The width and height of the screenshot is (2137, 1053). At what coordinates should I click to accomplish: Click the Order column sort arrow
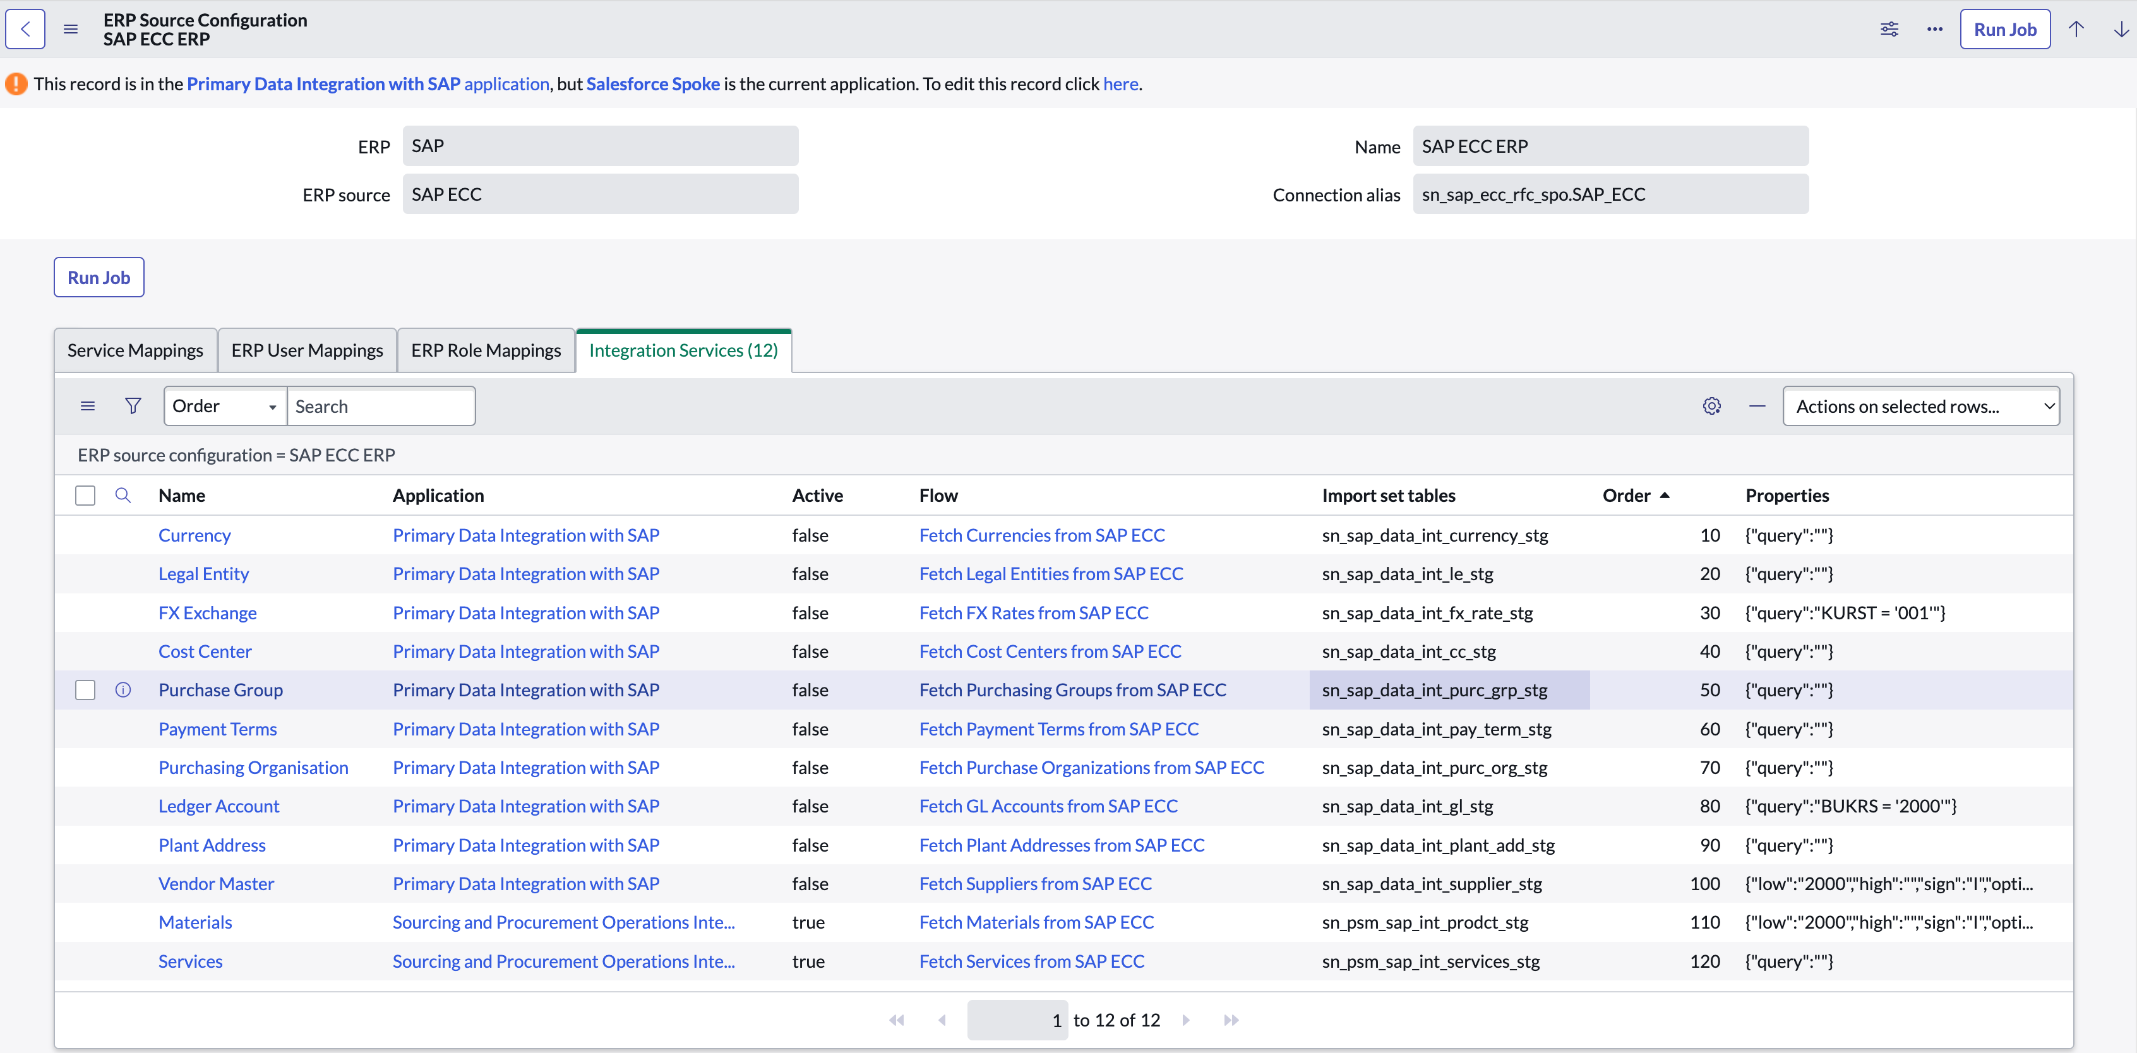tap(1664, 495)
